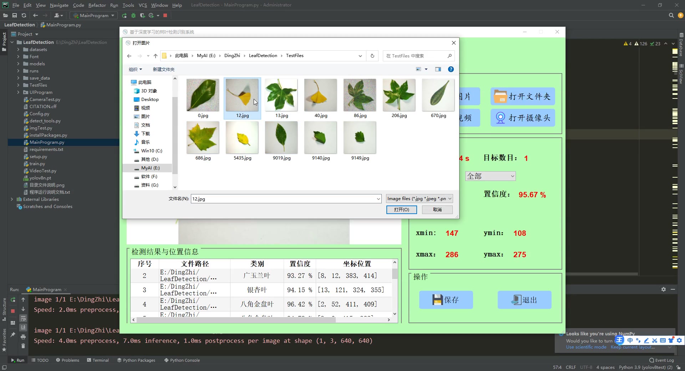Screen dimensions: 685x371
Task: Open PyCharm search with the magnifier icon
Action: pos(671,15)
